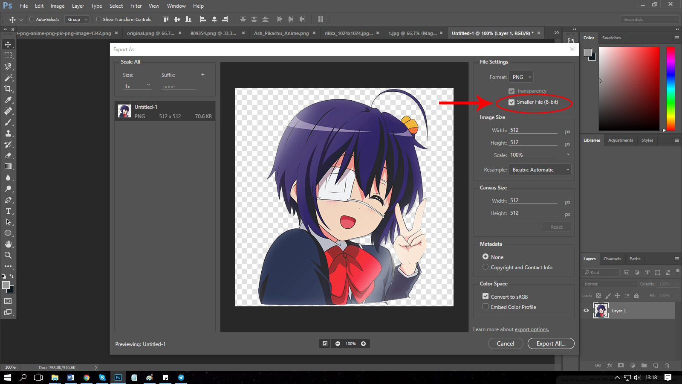Open the Resample Bicubic Automatic dropdown
This screenshot has height=384, width=682.
(x=540, y=169)
